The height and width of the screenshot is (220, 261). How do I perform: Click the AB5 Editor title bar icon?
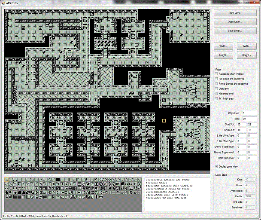coord(3,3)
